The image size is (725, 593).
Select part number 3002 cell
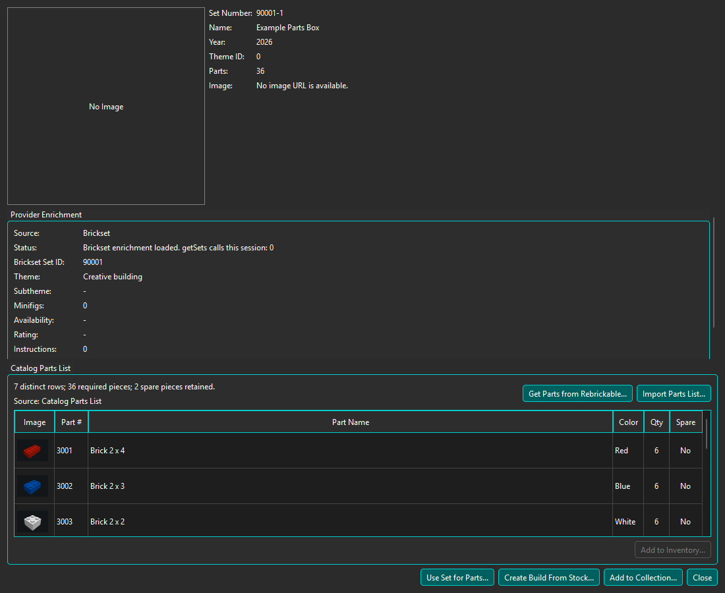(71, 486)
